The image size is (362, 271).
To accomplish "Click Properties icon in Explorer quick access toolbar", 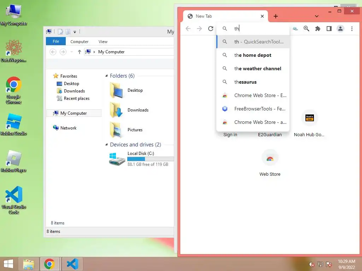I will [60, 32].
